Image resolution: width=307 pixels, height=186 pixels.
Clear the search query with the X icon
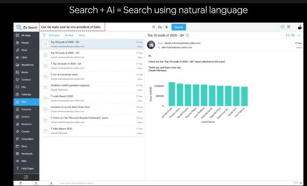pos(153,27)
